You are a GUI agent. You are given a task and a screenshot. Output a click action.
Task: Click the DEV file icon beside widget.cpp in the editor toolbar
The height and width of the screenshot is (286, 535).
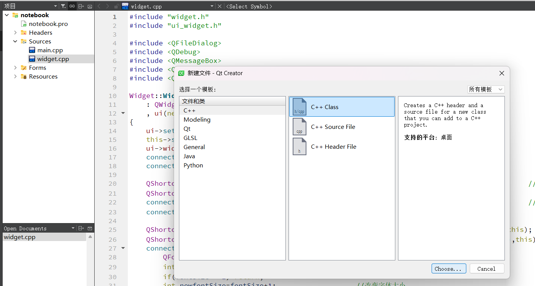point(125,6)
